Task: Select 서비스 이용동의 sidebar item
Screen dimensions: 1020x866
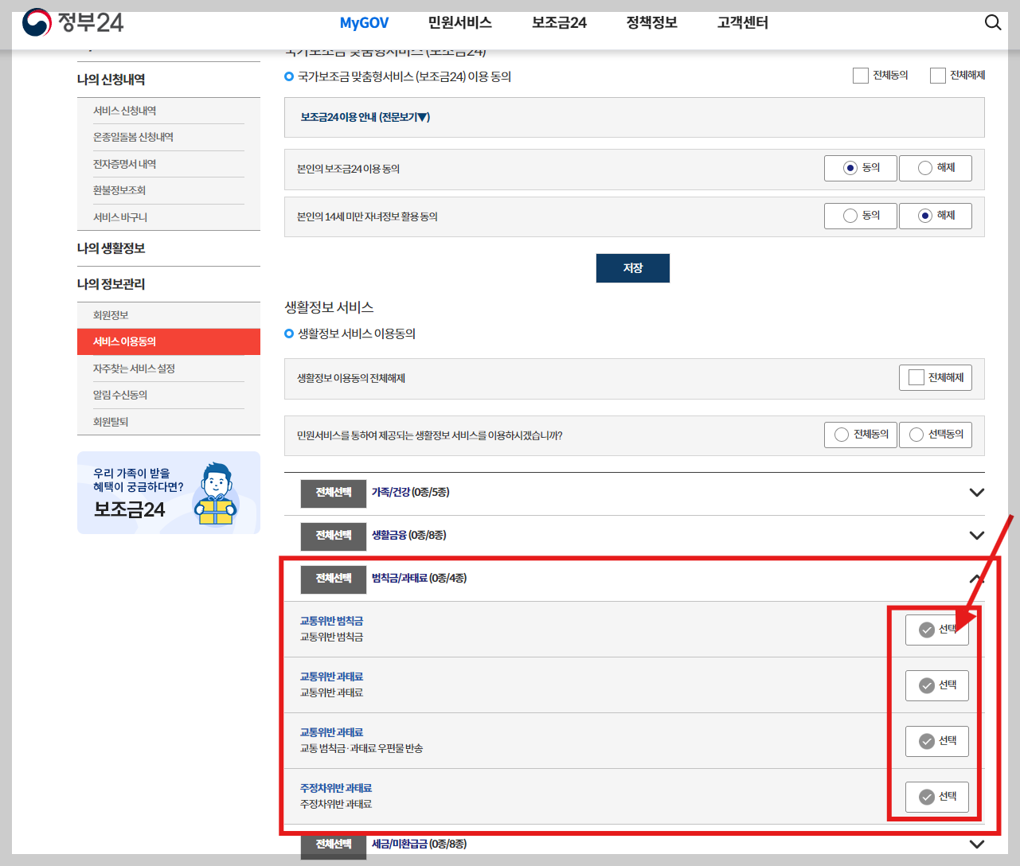Action: (169, 341)
